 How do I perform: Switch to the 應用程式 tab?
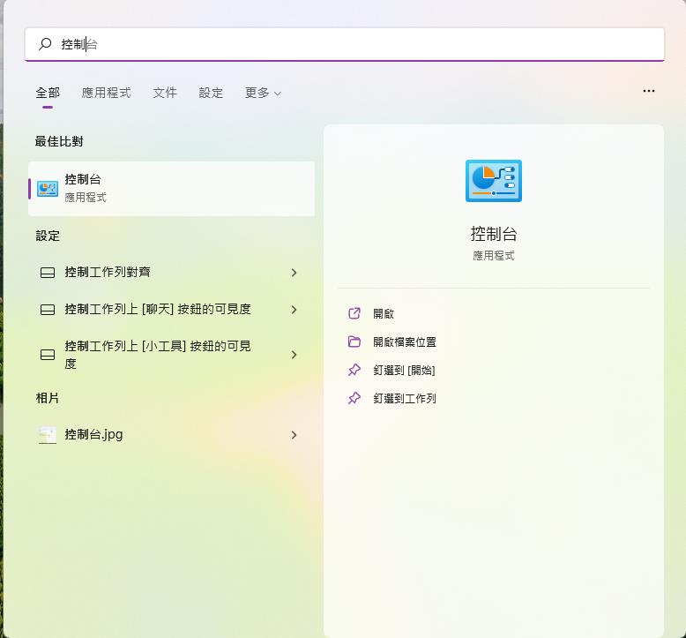click(106, 93)
